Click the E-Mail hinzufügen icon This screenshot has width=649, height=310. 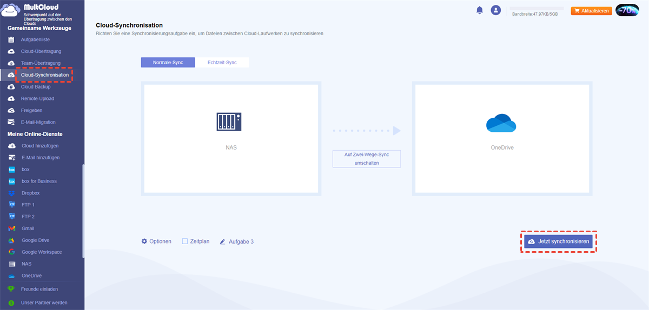point(11,158)
